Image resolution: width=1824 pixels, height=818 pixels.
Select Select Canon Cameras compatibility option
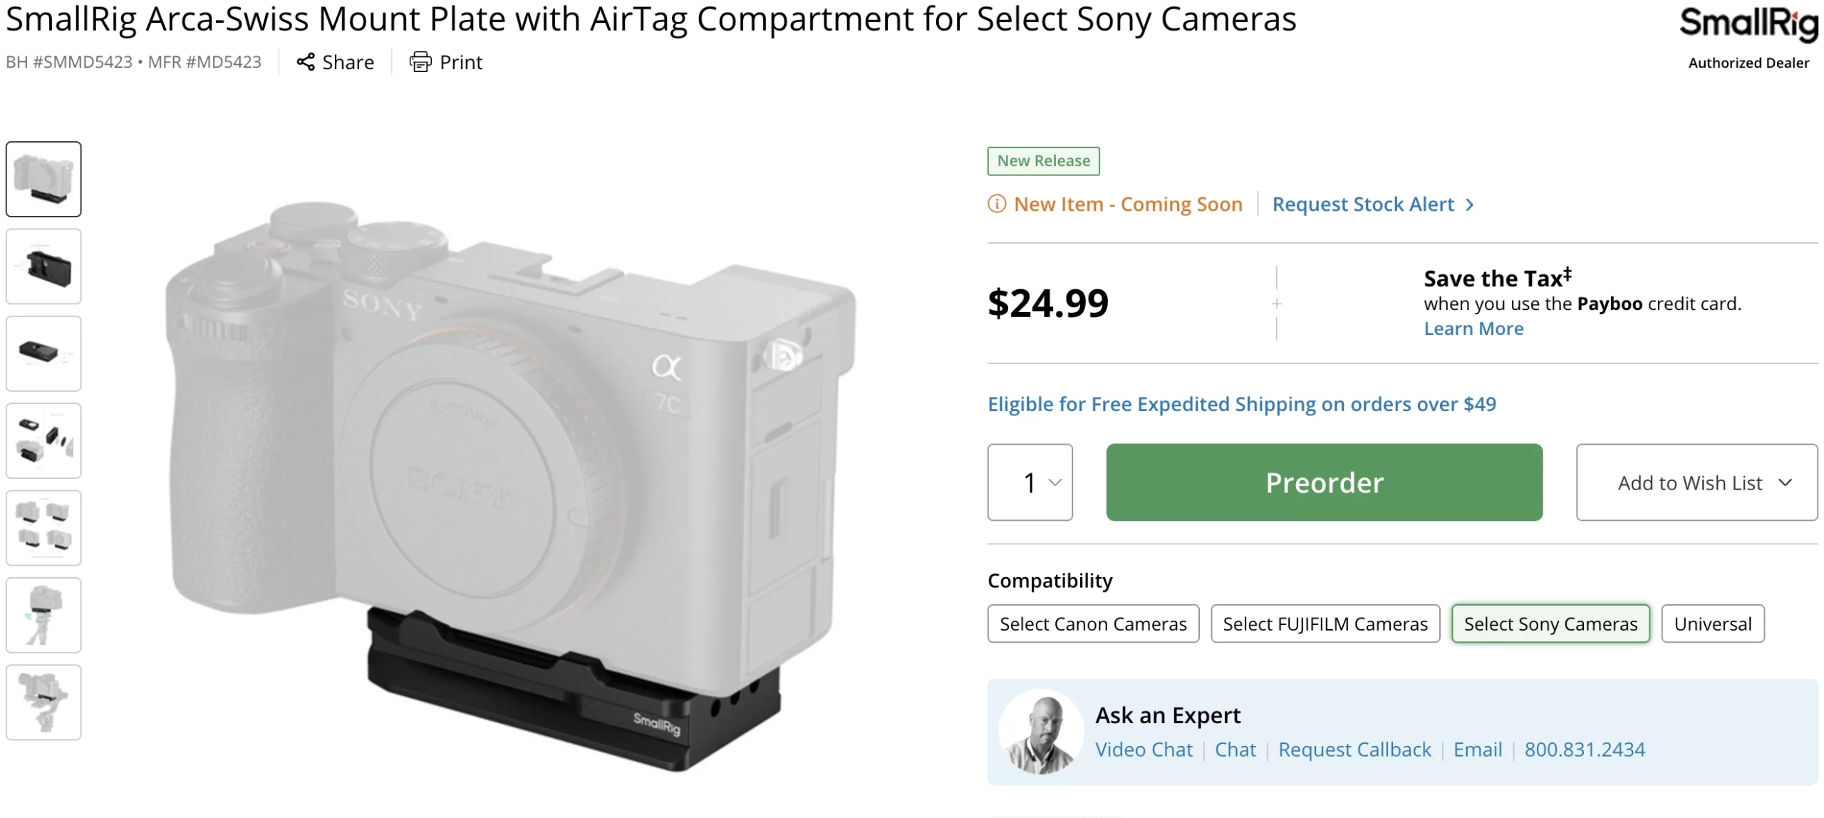(x=1093, y=624)
